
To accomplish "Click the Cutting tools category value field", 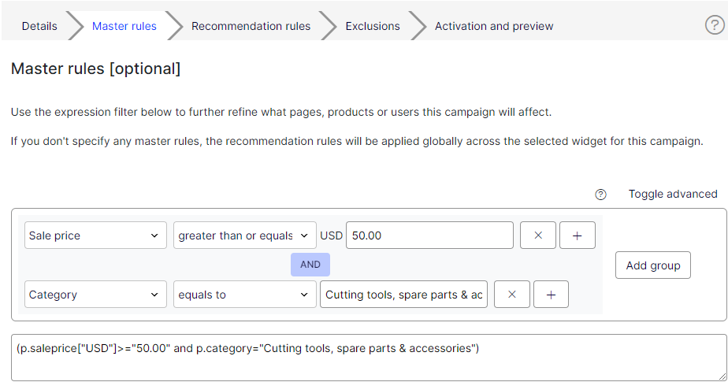I will 403,295.
